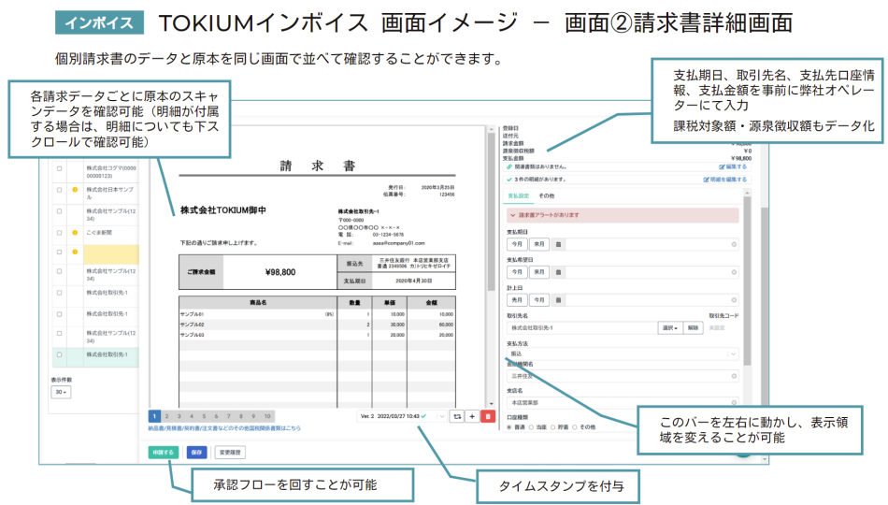888x505 pixels.
Task: Click the red trash delete icon
Action: [x=488, y=416]
